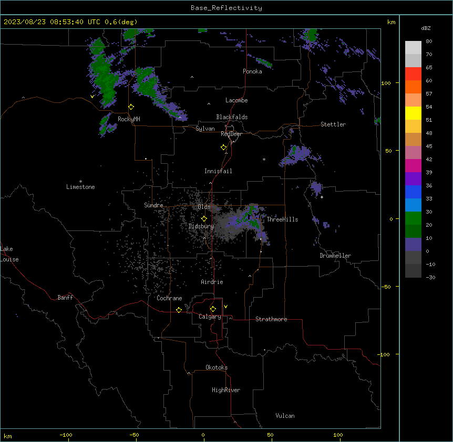Click the Blackfalds city label
This screenshot has width=453, height=442.
(232, 117)
